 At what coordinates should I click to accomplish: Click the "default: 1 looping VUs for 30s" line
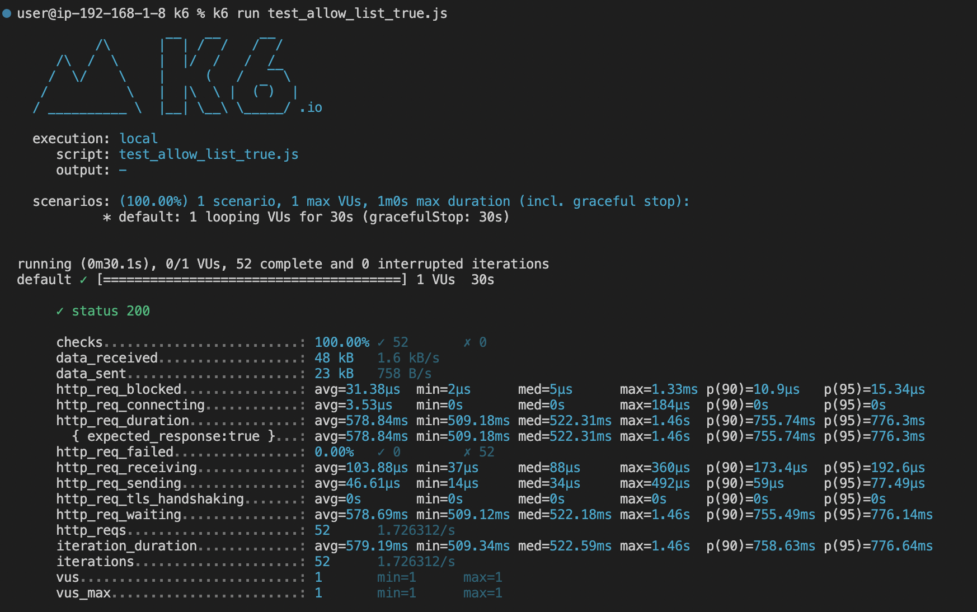pyautogui.click(x=236, y=217)
